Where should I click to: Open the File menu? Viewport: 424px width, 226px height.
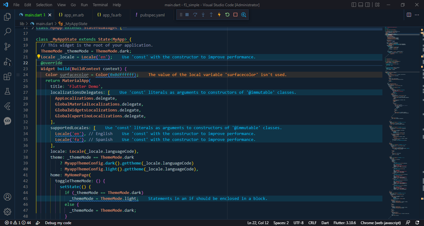tap(16, 5)
